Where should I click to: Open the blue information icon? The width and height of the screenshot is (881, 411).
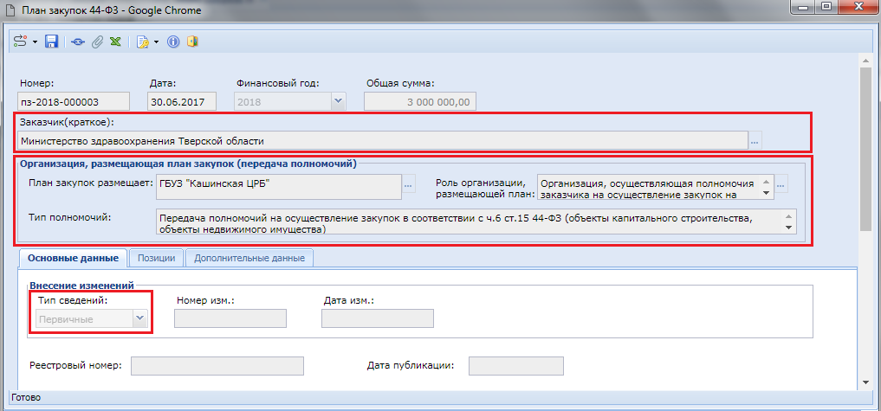click(173, 42)
